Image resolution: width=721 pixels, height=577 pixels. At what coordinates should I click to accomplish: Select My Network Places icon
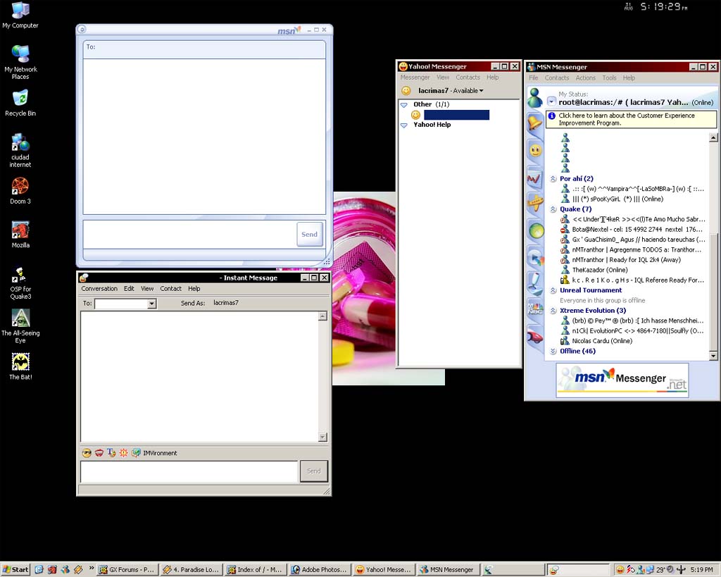[20, 62]
